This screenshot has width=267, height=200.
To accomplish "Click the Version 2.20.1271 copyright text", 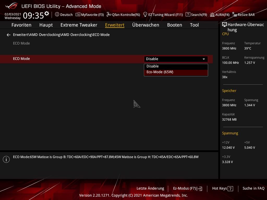I will point(133,195).
